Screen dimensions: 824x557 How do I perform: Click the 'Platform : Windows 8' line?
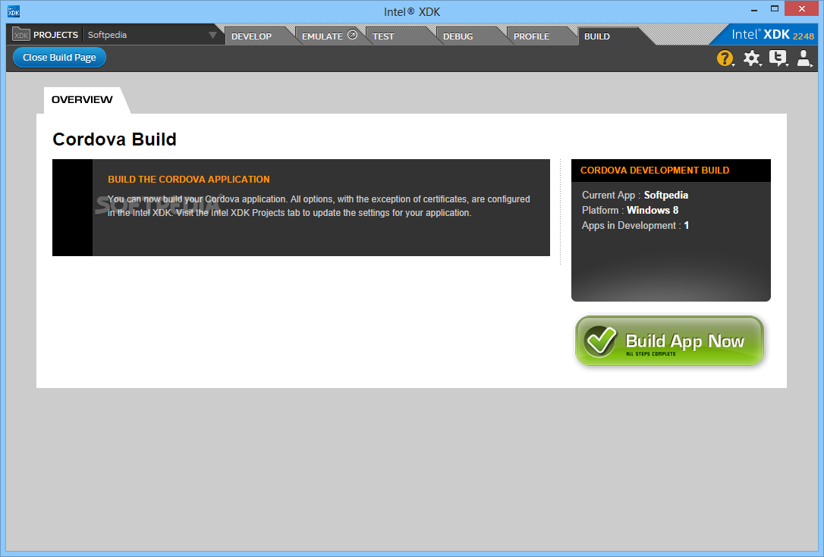pyautogui.click(x=630, y=210)
